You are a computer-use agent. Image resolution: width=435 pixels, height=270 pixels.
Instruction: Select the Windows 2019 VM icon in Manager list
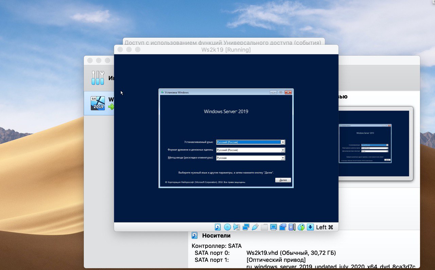98,103
